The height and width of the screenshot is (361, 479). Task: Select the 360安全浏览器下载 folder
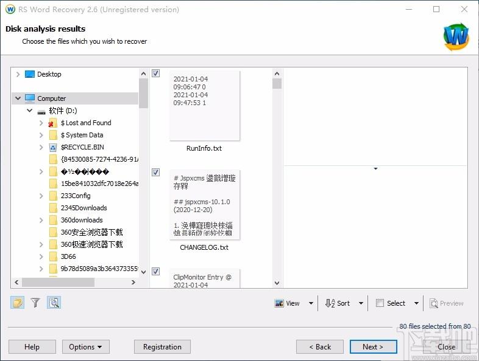click(91, 232)
